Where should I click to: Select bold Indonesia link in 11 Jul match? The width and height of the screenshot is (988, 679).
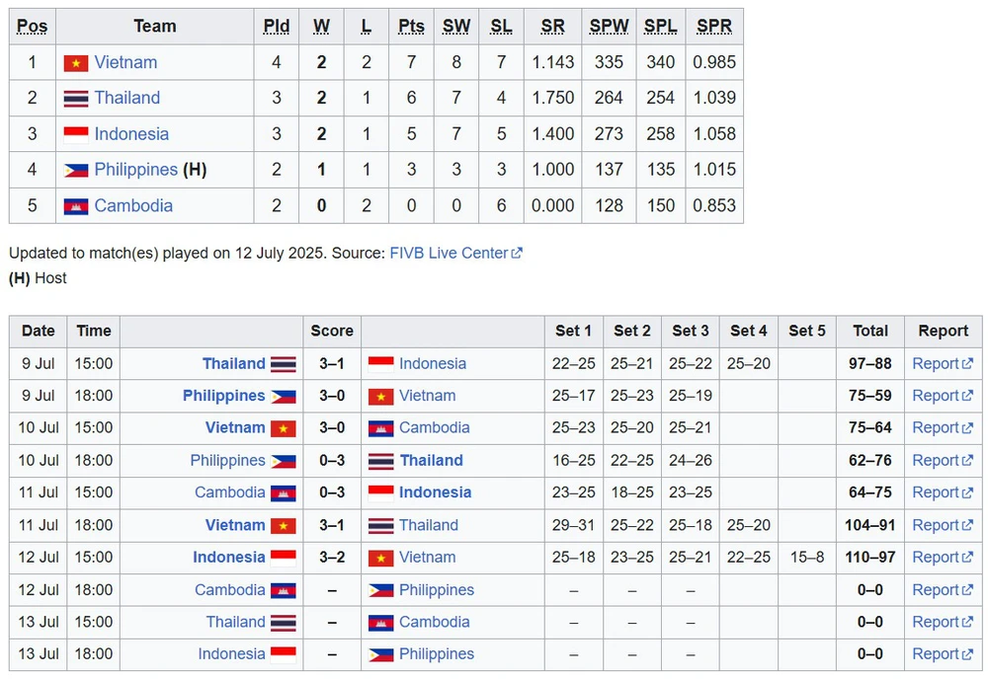pos(435,492)
